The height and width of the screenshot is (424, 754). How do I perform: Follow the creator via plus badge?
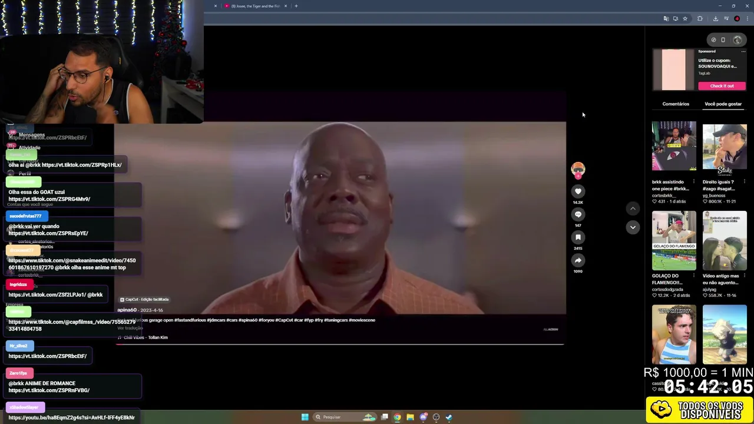[x=578, y=176]
